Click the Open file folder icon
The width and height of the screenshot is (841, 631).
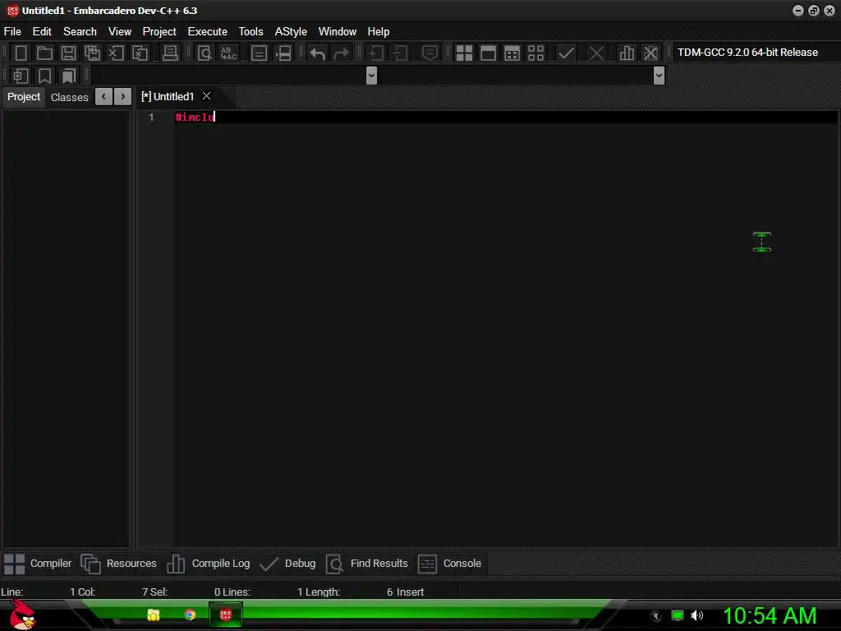(x=44, y=53)
